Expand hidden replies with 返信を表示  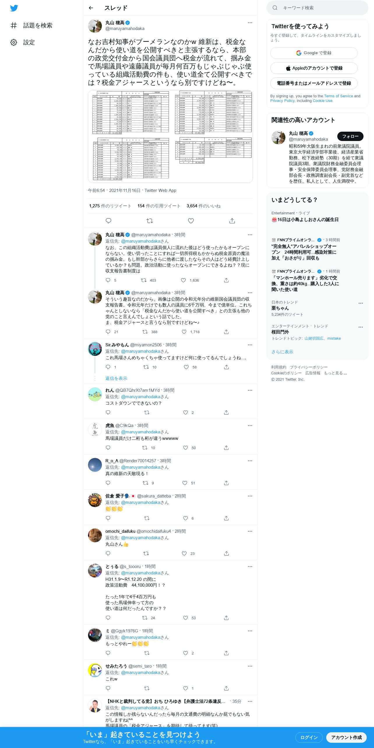[116, 378]
